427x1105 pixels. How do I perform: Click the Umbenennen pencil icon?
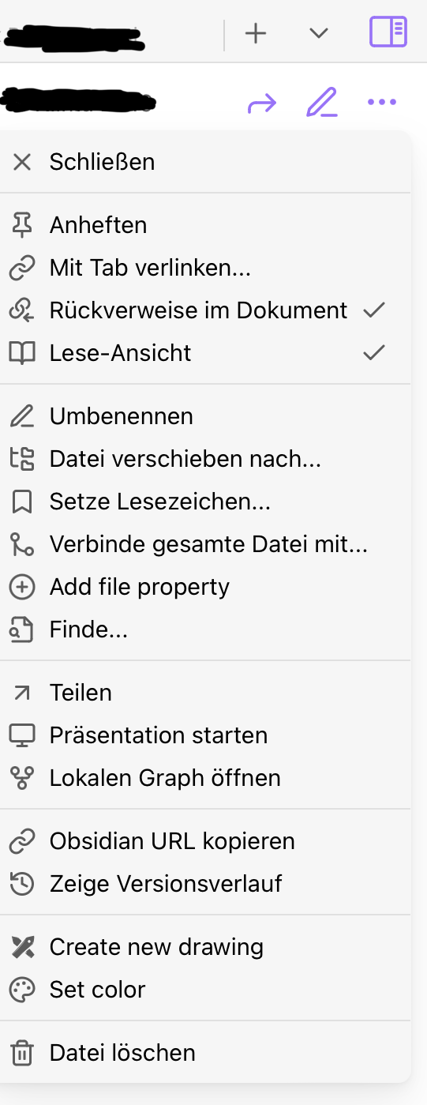pyautogui.click(x=22, y=416)
